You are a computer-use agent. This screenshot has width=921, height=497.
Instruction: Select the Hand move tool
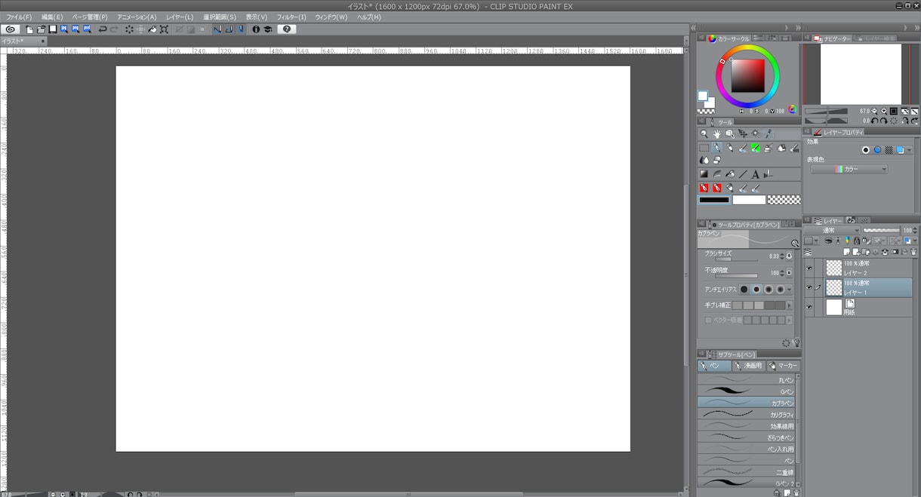pyautogui.click(x=716, y=134)
